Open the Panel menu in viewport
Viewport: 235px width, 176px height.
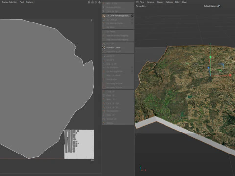[185, 2]
